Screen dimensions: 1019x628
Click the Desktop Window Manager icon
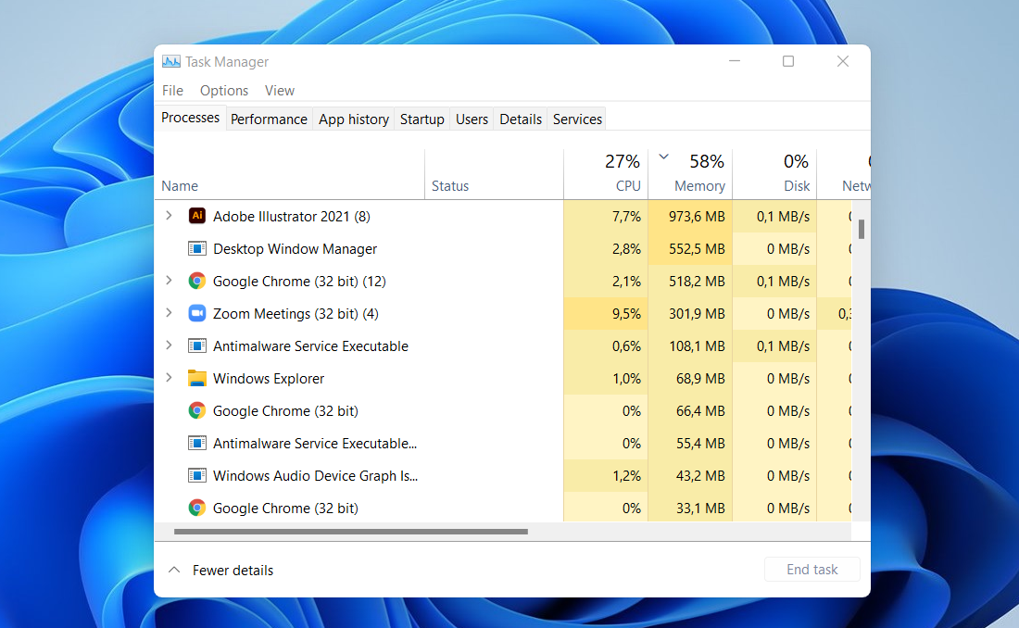pyautogui.click(x=197, y=248)
